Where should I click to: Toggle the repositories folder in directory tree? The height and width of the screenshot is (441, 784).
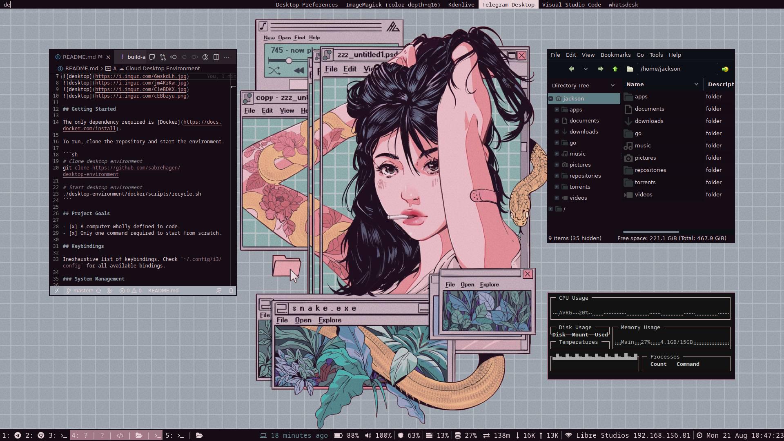(557, 176)
